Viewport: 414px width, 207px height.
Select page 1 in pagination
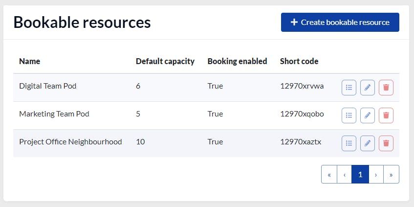(x=360, y=174)
